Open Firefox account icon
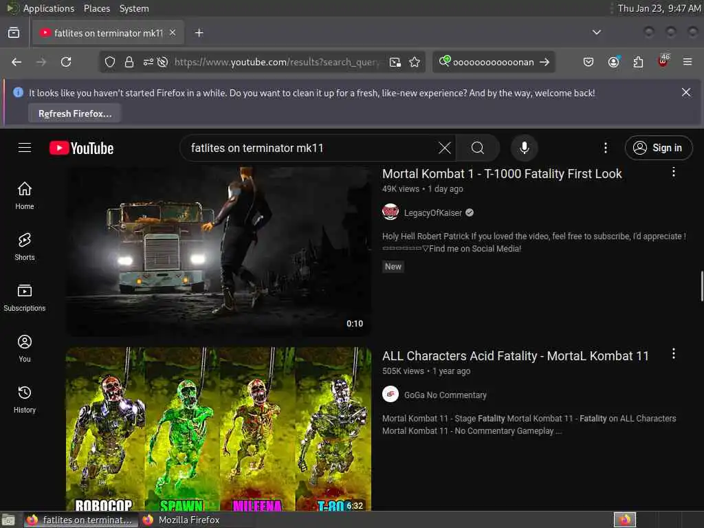 click(x=613, y=62)
